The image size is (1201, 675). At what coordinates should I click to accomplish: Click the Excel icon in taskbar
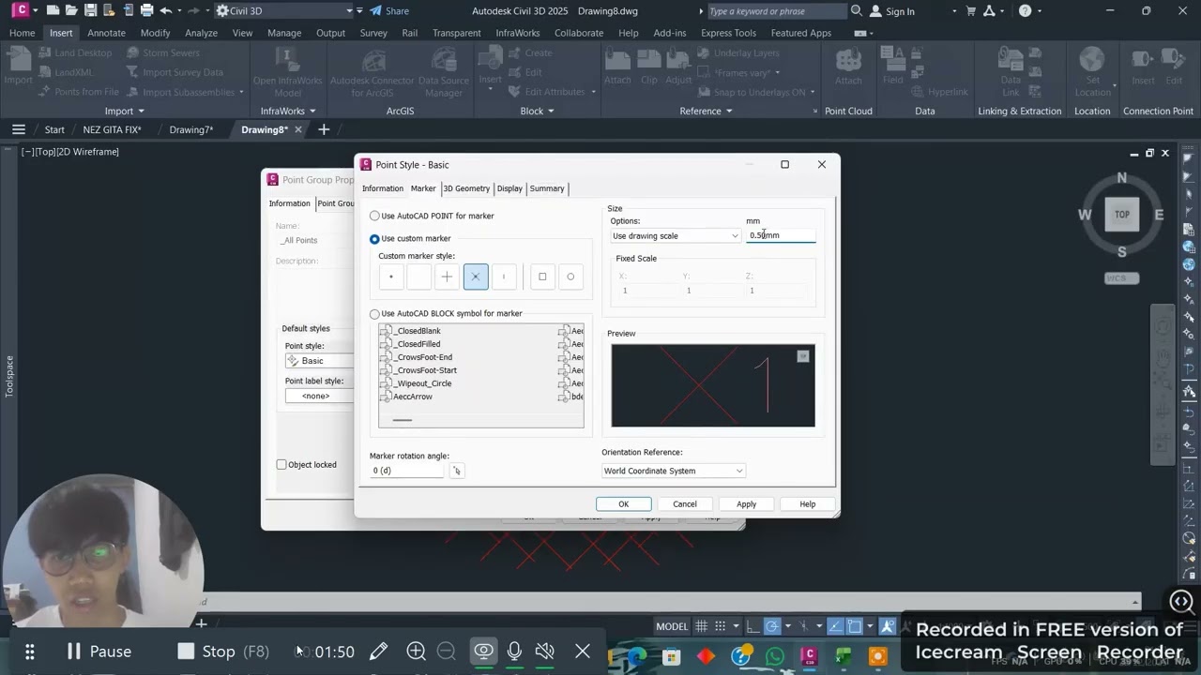point(844,656)
